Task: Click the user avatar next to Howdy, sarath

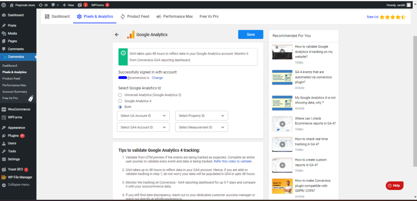Action: tap(408, 5)
